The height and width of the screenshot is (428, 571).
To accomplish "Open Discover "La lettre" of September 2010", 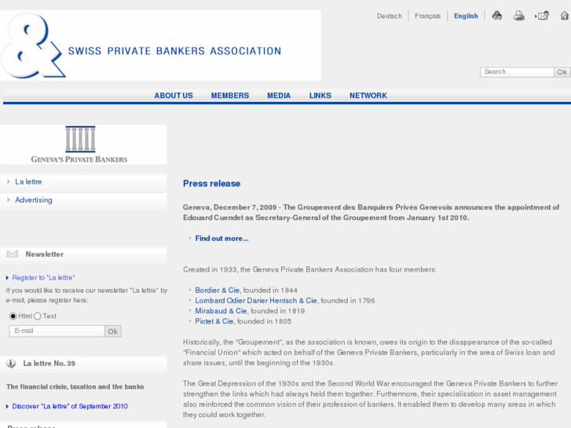I will point(70,406).
